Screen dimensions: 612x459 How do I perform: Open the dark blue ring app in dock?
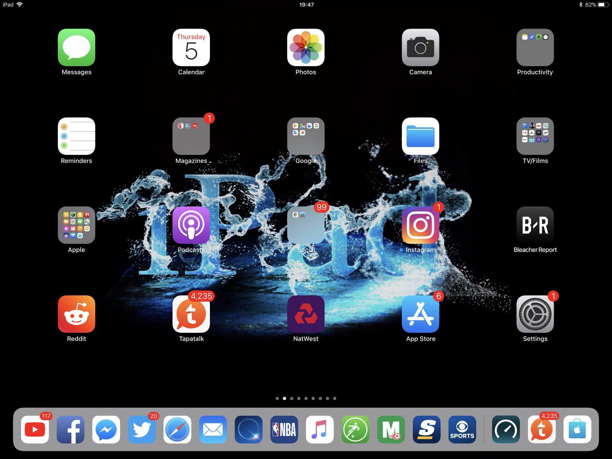pos(248,429)
